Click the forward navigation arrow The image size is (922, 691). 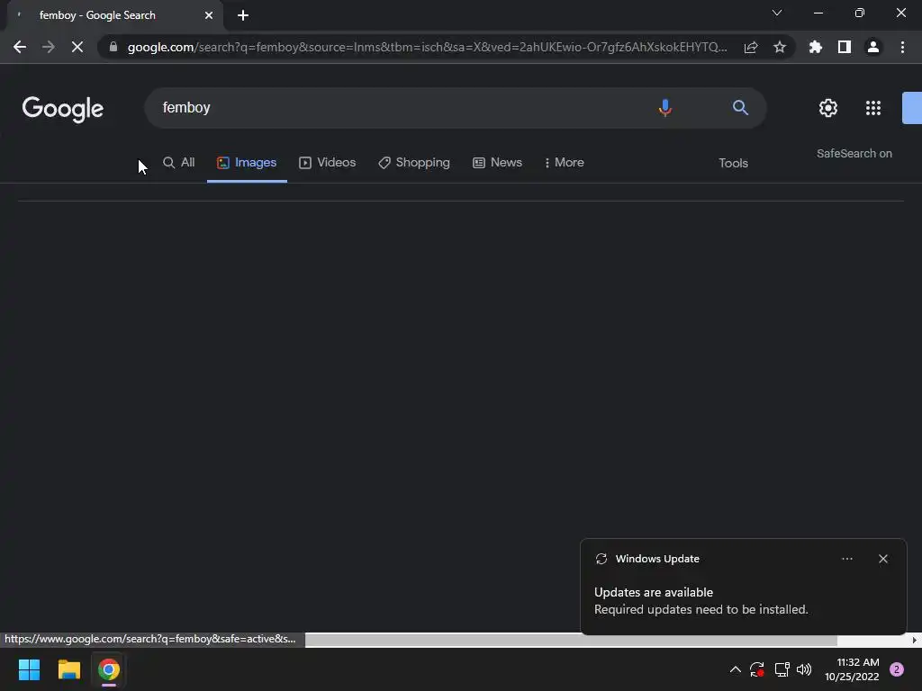49,47
